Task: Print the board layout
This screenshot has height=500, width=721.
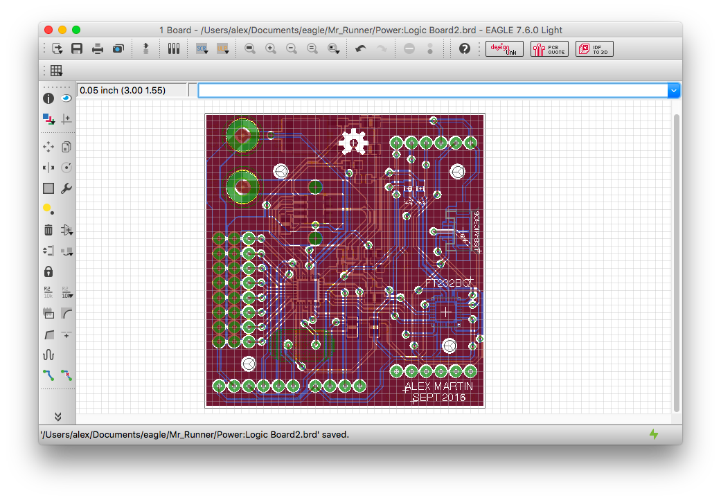Action: coord(98,48)
